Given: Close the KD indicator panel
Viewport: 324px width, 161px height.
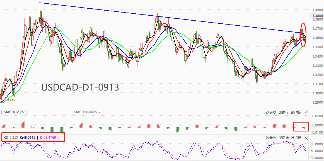Looking at the screenshot, I should point(306,138).
